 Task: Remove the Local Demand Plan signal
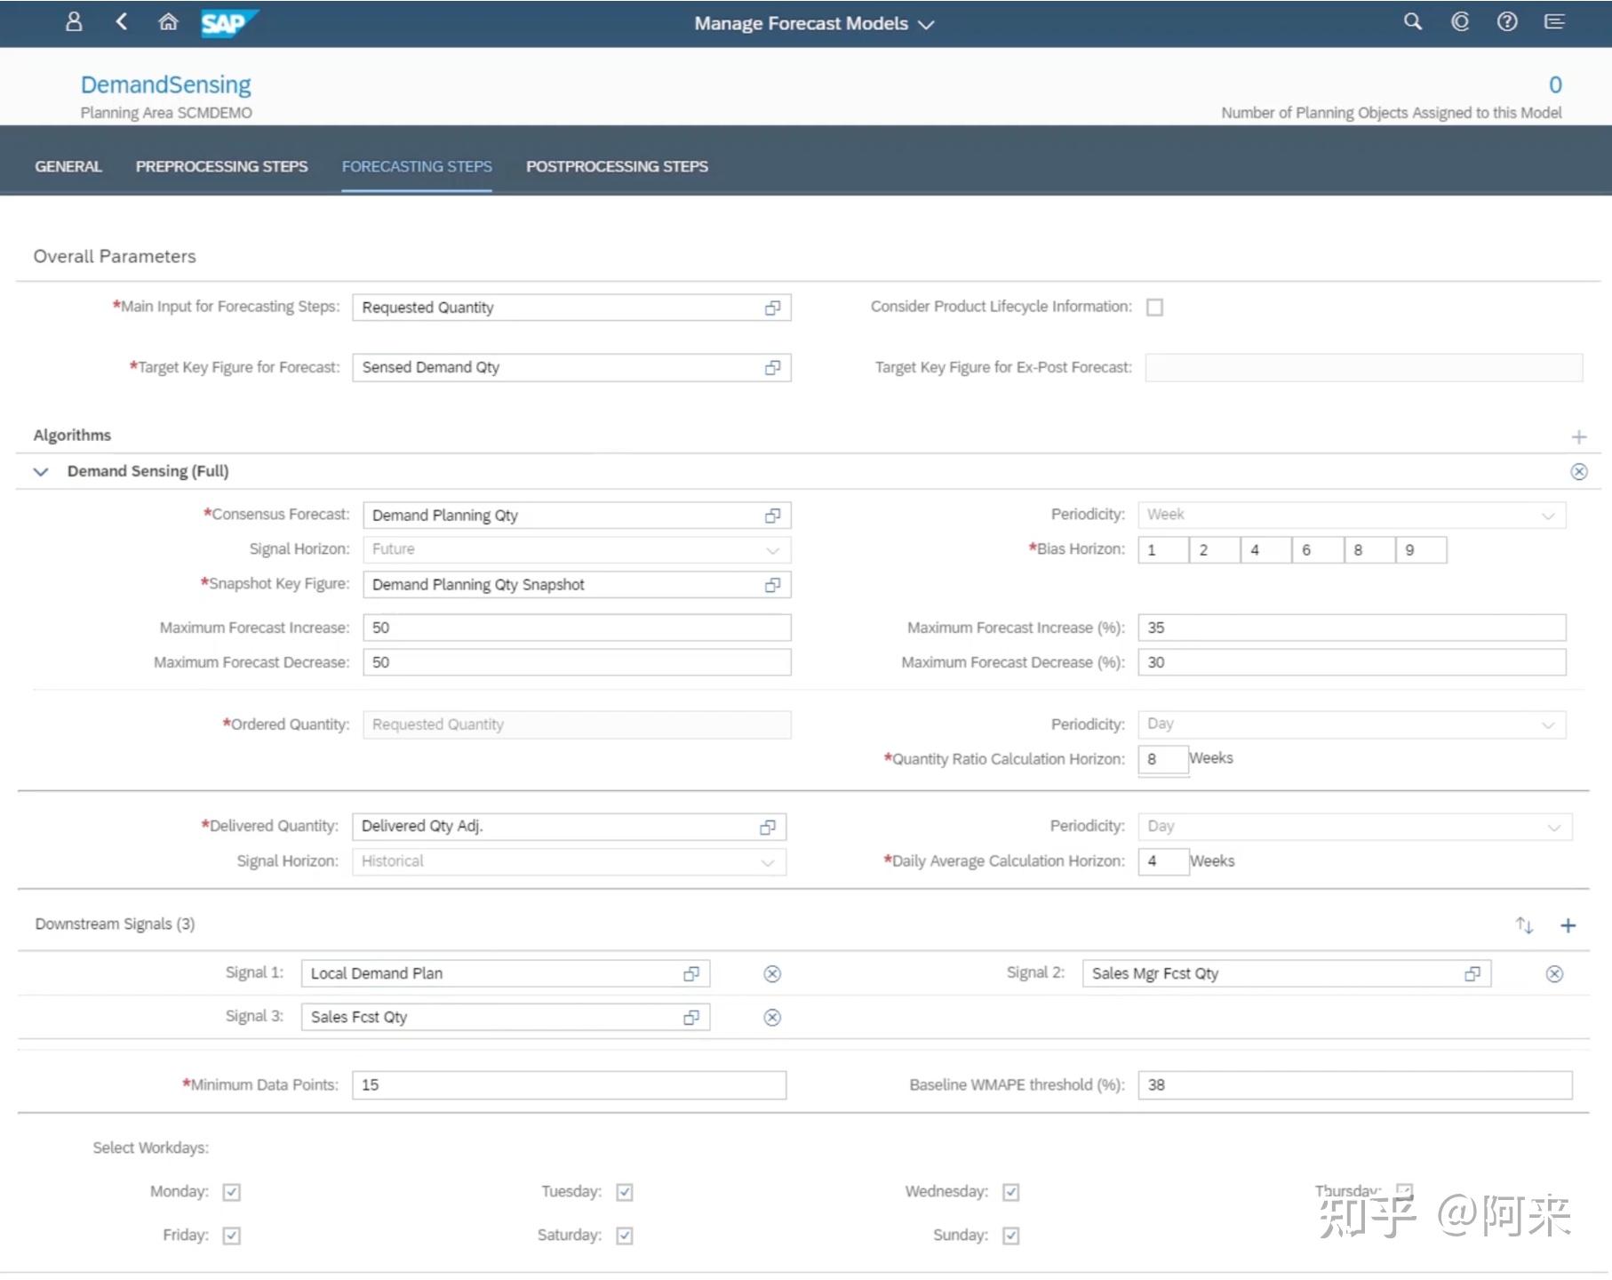click(771, 973)
